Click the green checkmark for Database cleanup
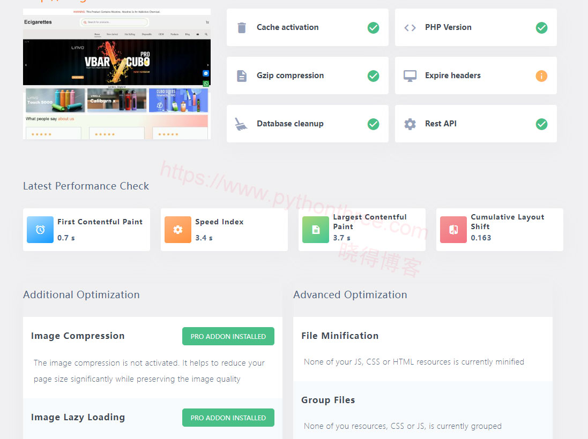 (373, 124)
